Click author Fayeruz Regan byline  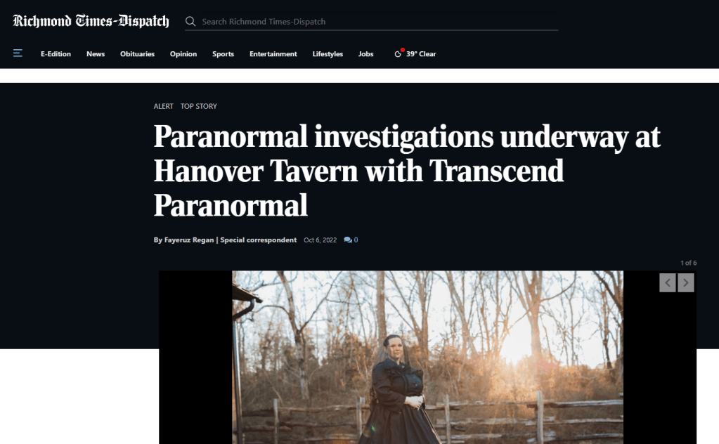[189, 240]
